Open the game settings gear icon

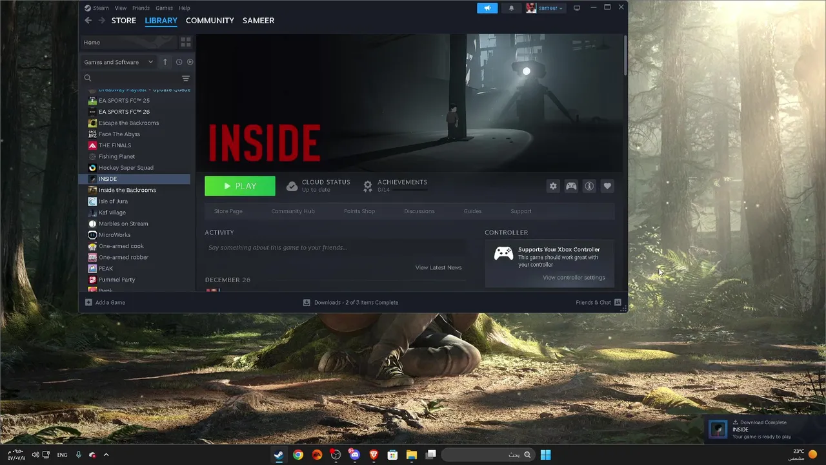[x=553, y=186]
